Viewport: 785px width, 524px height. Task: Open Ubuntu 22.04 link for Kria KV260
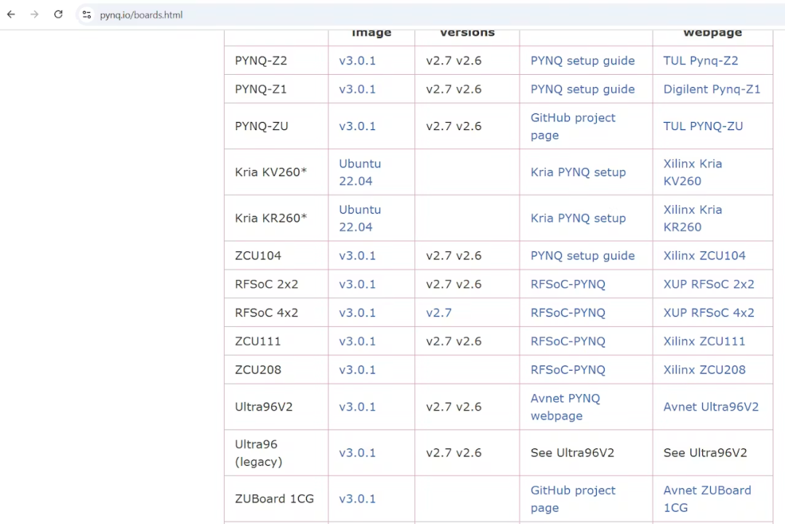pos(360,172)
